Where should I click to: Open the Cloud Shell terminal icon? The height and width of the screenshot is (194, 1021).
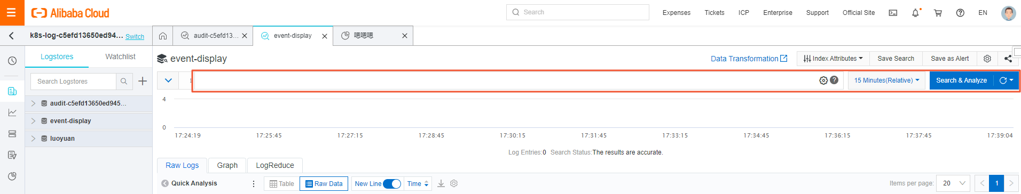[x=893, y=13]
